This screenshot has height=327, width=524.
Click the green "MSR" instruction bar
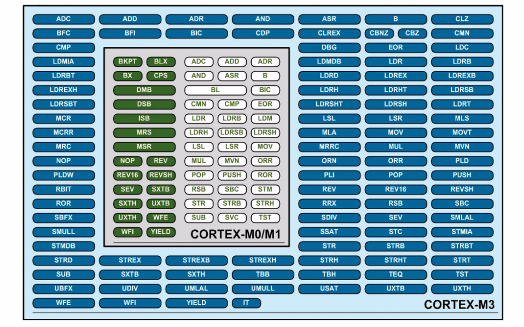pos(144,147)
